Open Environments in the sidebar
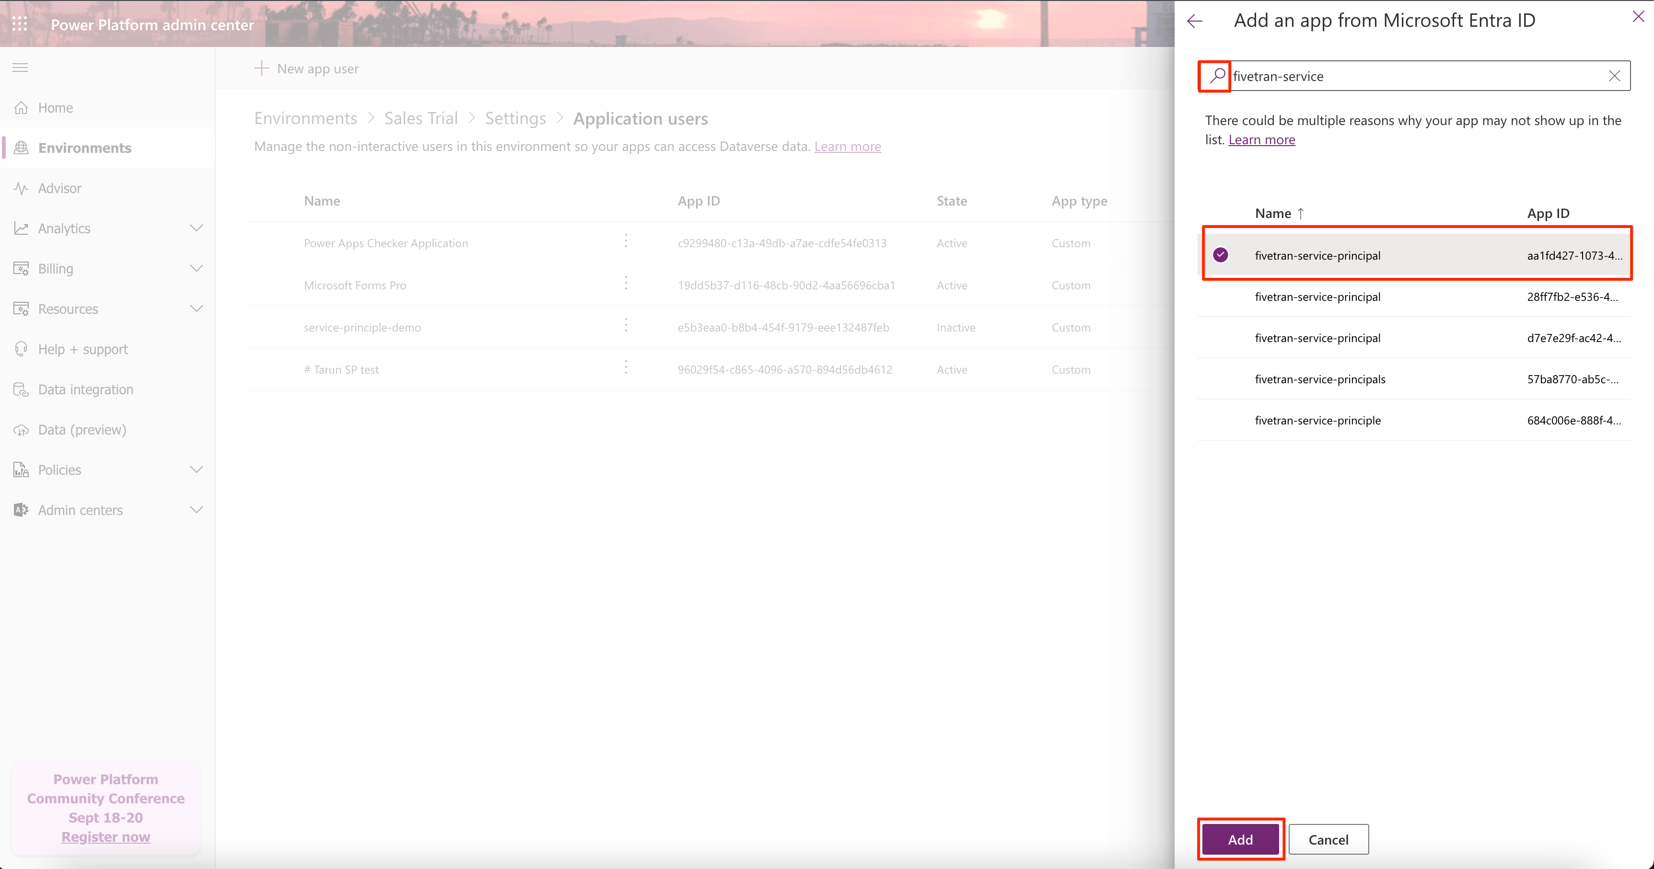1654x869 pixels. click(x=85, y=148)
